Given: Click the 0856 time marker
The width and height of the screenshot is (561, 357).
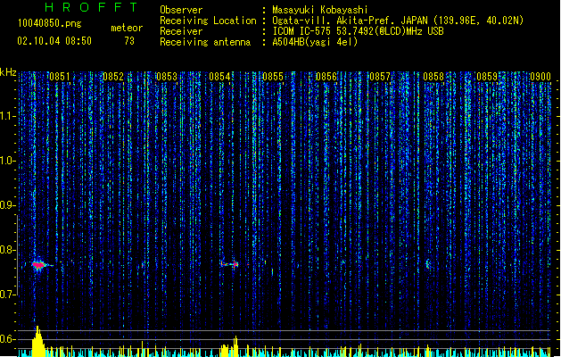Looking at the screenshot, I should 326,77.
